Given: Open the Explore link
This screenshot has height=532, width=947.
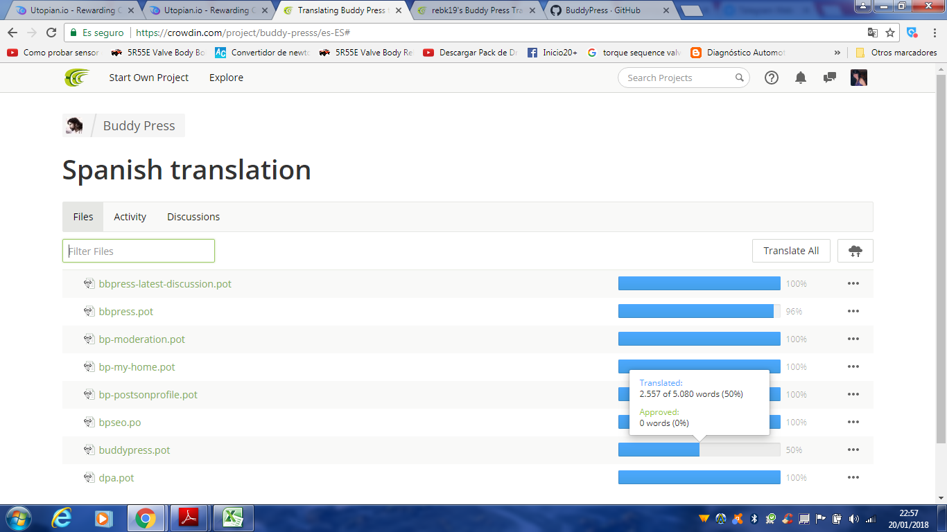Looking at the screenshot, I should pyautogui.click(x=226, y=78).
